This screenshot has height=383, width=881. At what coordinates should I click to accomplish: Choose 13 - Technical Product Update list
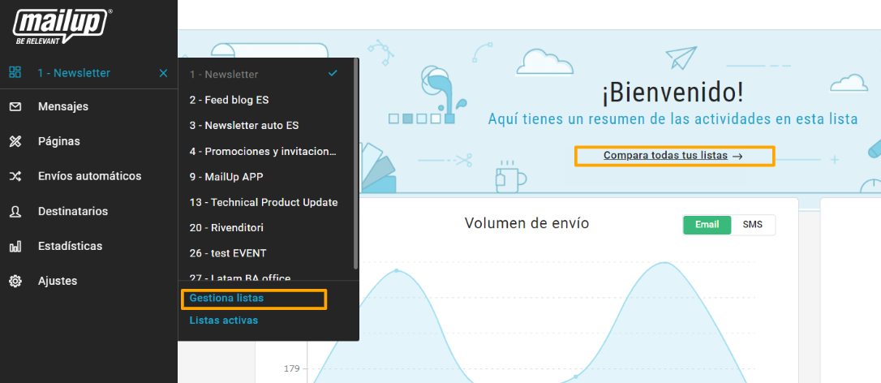(263, 202)
